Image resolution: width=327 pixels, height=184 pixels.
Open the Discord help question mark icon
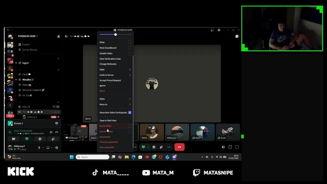(219, 30)
